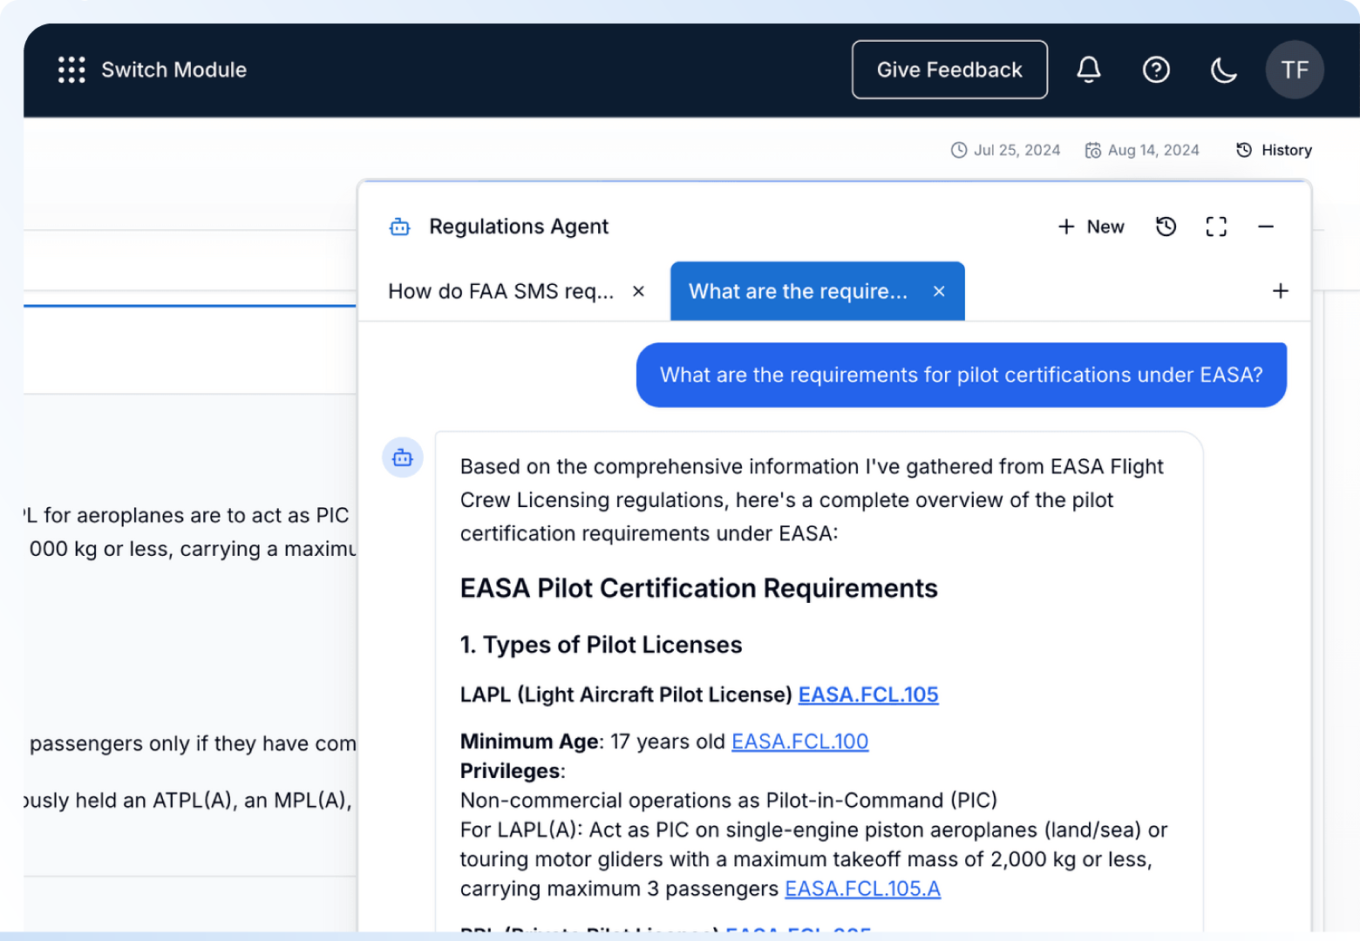Expand Regulations Agent panel to fullscreen
The image size is (1360, 941).
click(1216, 227)
